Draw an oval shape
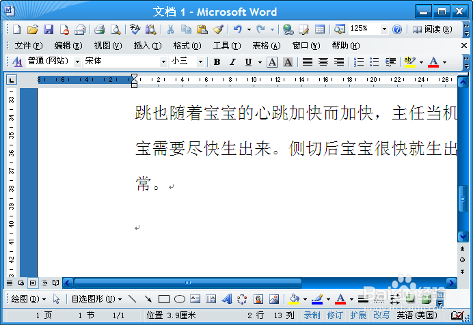 [180, 299]
